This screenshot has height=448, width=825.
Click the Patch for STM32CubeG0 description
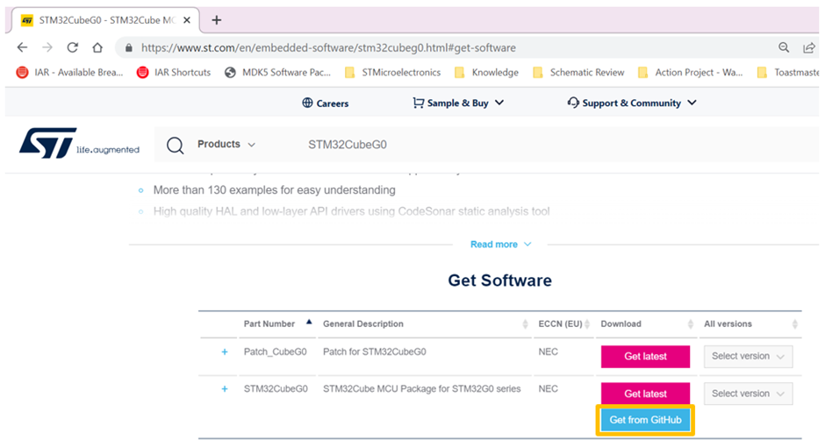coord(375,352)
